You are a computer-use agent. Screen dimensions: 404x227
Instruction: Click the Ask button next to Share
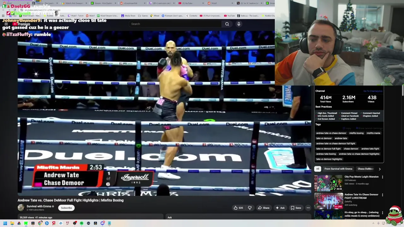tap(280, 208)
